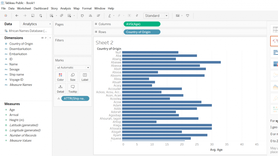Click the search fields magnifier in Dimensions
Viewport: 278px width, 156px height.
coord(46,38)
